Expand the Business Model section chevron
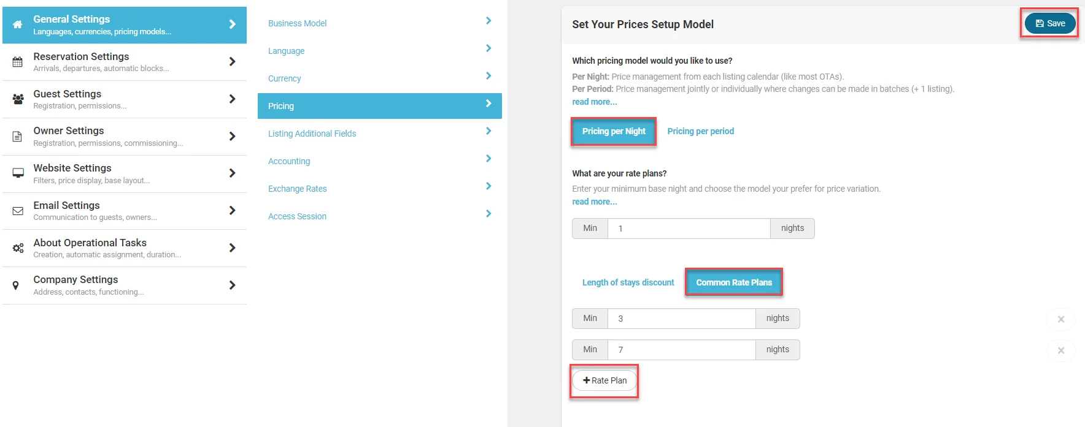1085x427 pixels. click(x=488, y=21)
